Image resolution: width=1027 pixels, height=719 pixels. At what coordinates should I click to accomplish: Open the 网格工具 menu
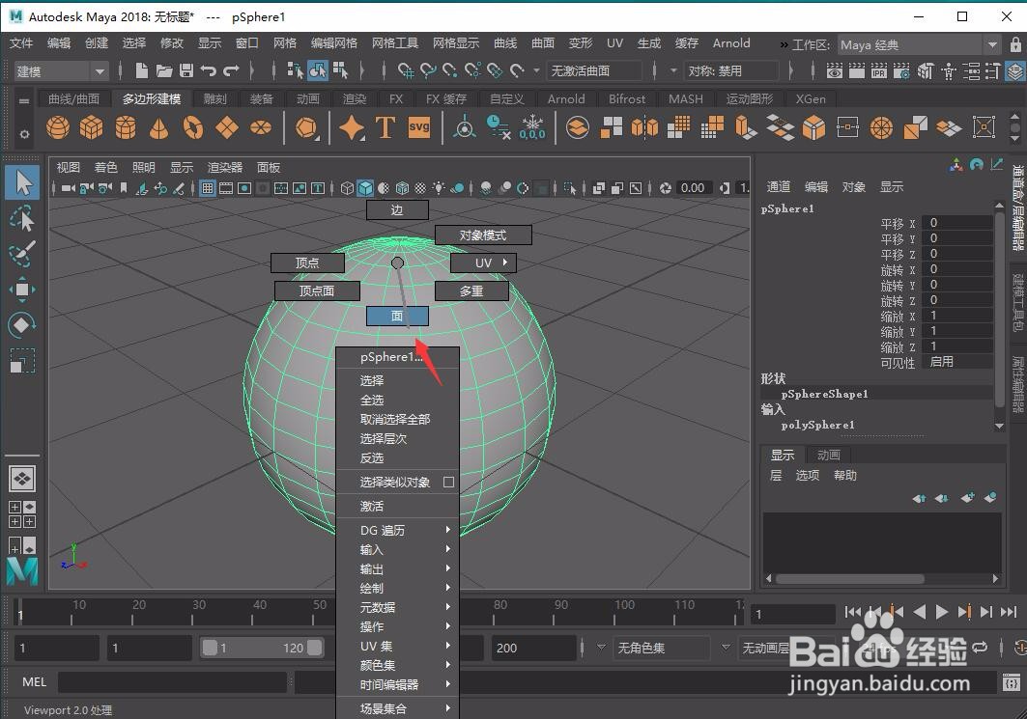coord(394,43)
